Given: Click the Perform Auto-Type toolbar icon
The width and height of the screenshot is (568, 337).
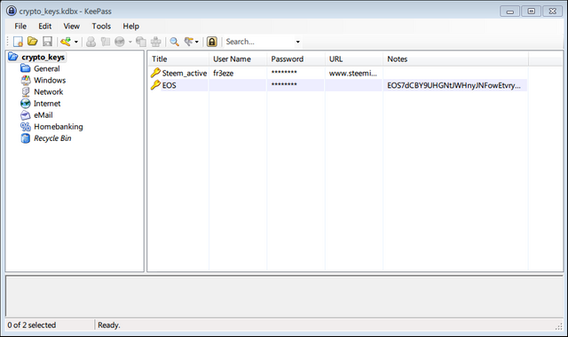Looking at the screenshot, I should click(x=156, y=42).
